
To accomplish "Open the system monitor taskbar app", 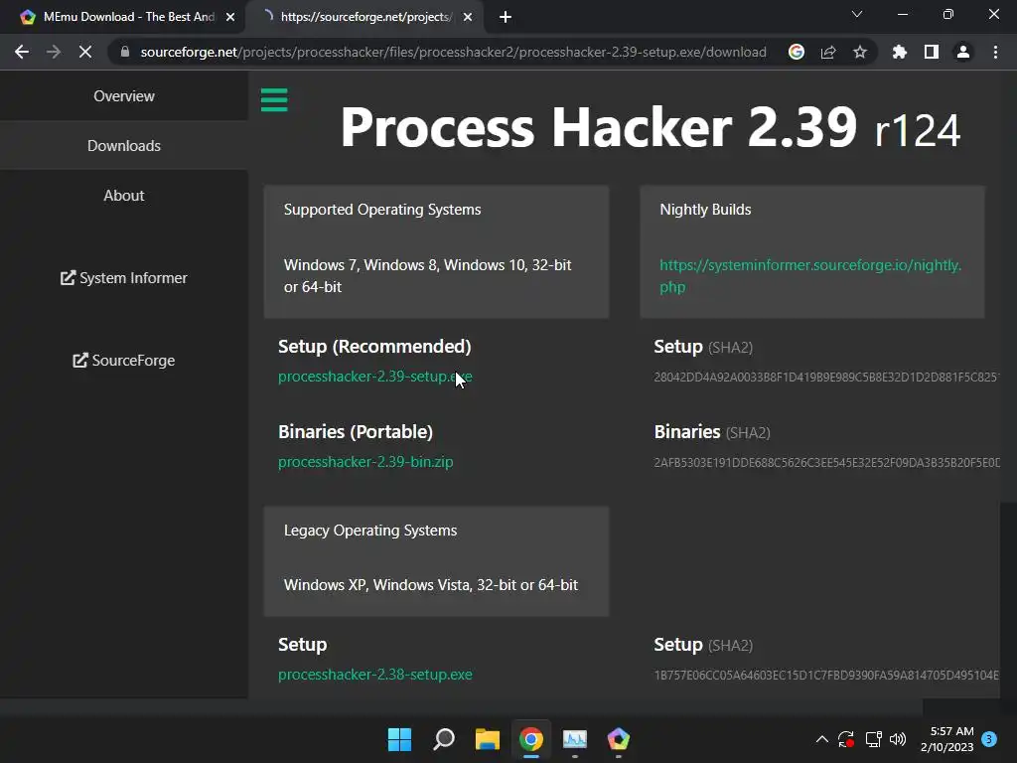I will [575, 739].
